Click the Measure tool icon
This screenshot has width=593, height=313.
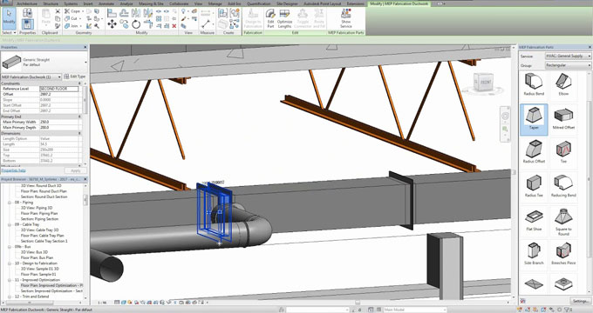point(206,24)
